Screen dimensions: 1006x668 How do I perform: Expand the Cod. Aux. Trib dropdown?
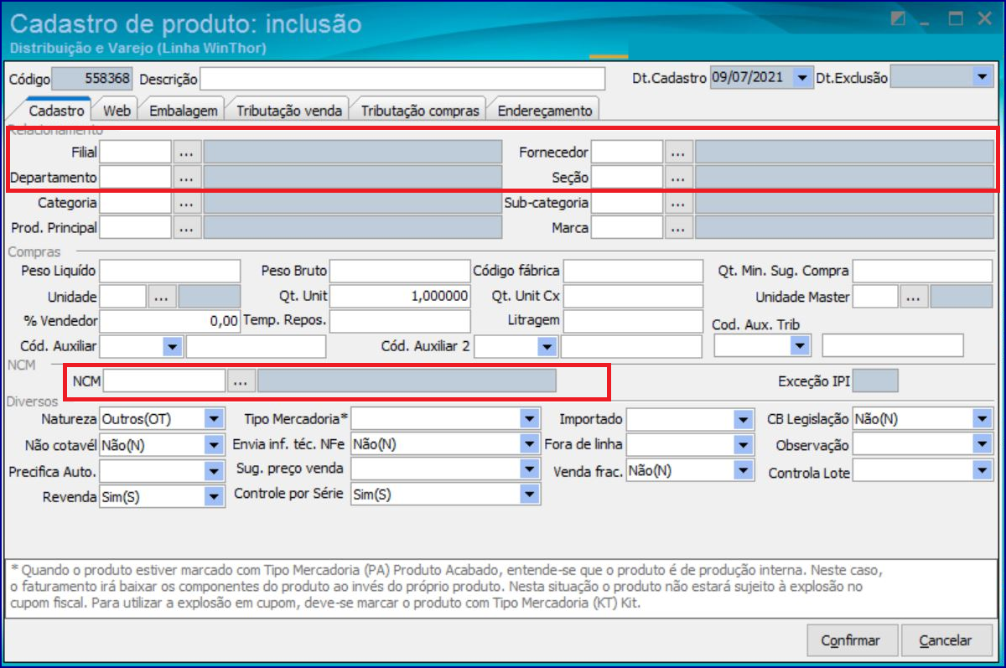coord(801,345)
